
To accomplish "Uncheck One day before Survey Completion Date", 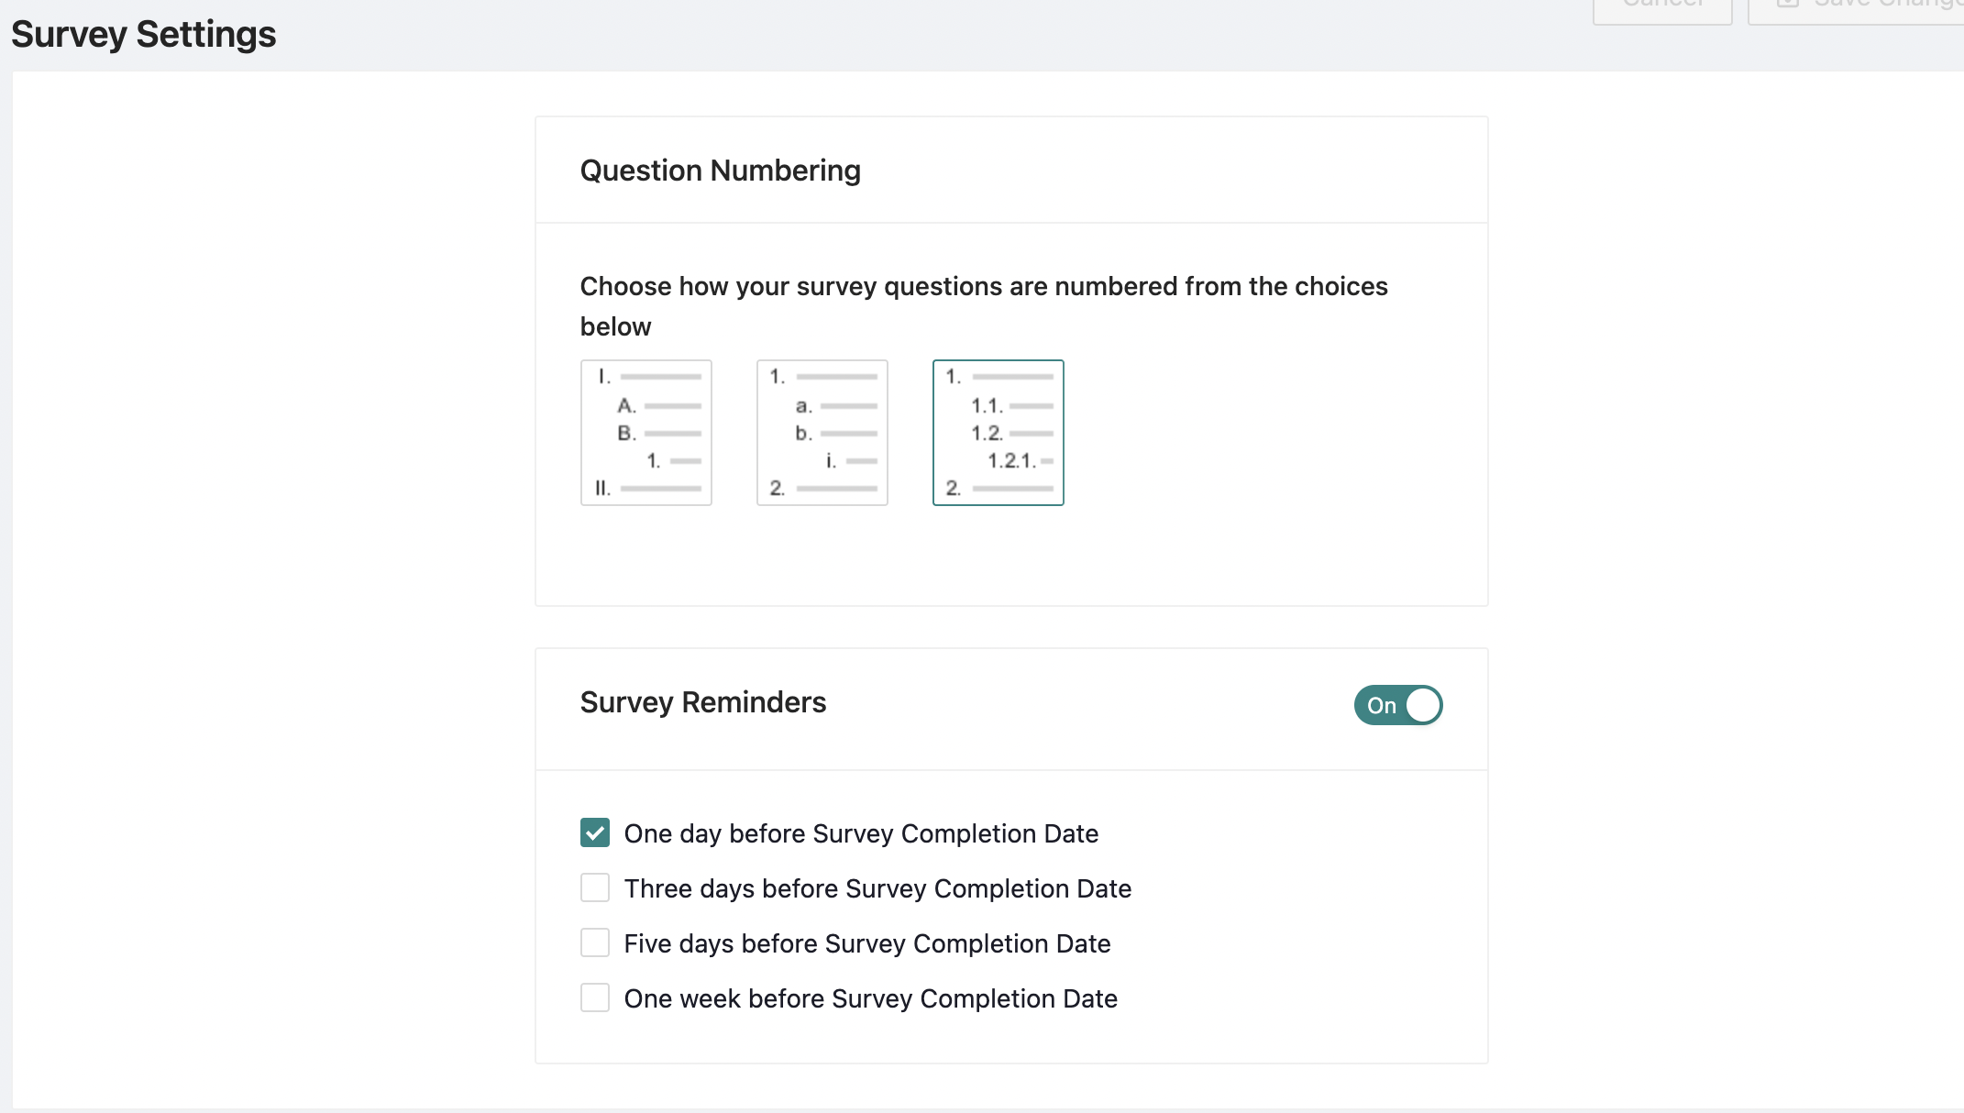I will coord(594,832).
